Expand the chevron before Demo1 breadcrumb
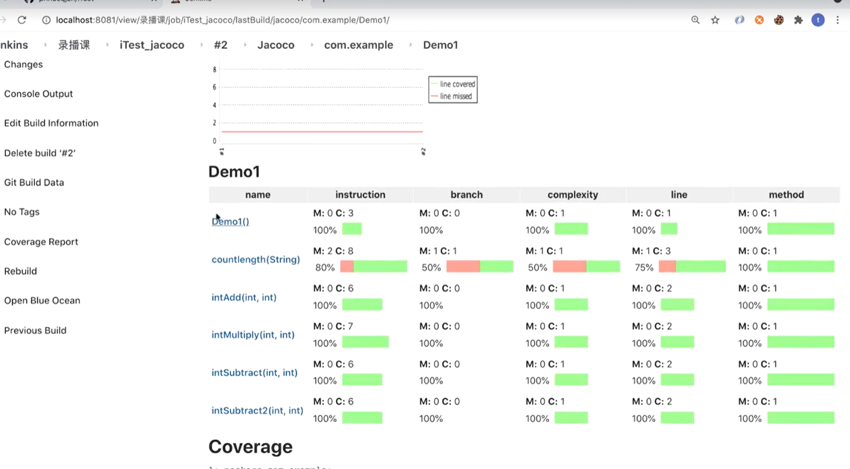This screenshot has height=469, width=850. [x=411, y=45]
